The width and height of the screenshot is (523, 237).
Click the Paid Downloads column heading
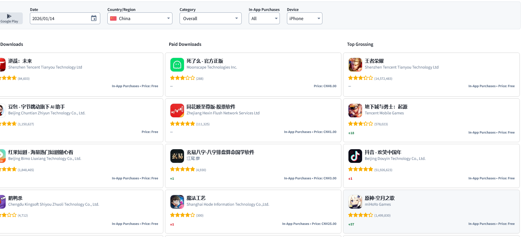[x=185, y=44]
